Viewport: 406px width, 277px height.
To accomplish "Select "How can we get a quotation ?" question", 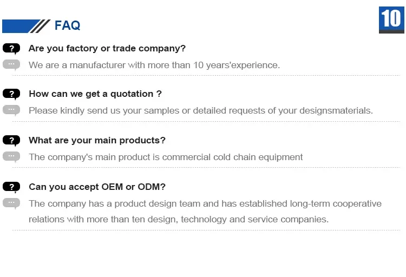I will (95, 94).
